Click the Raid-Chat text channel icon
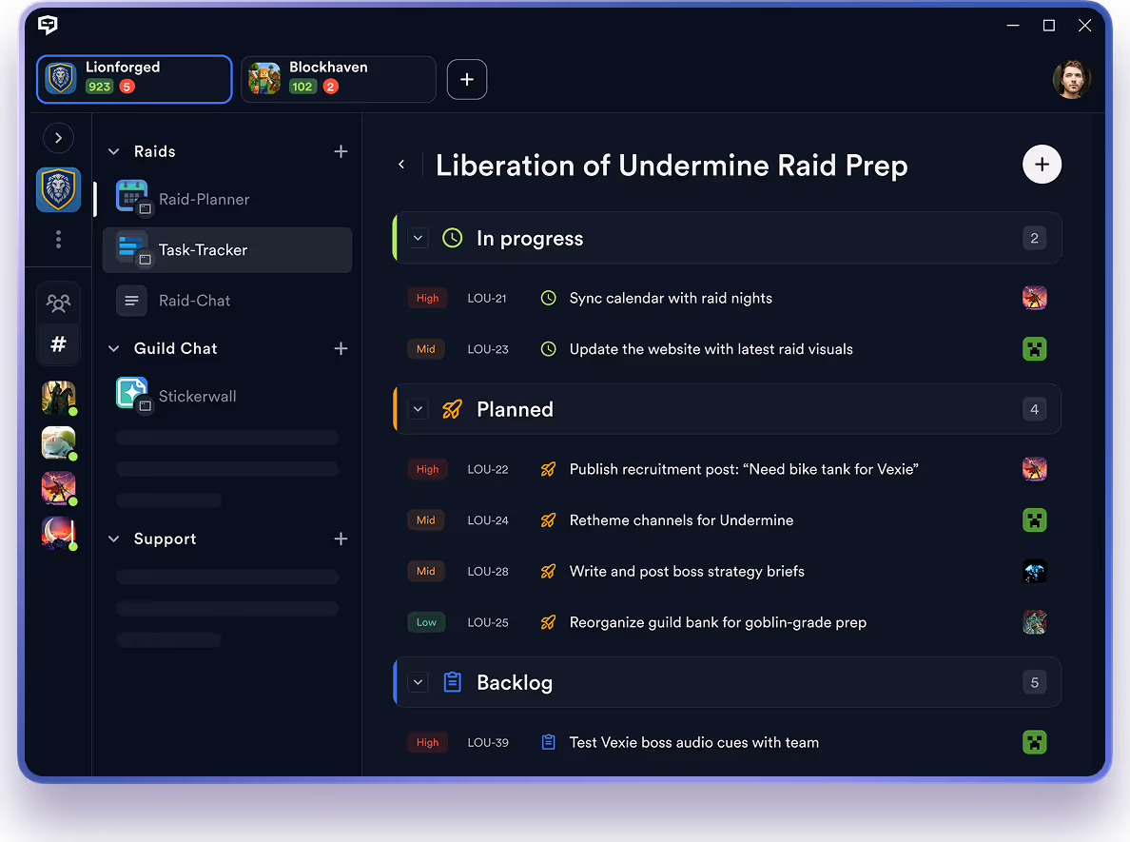The height and width of the screenshot is (842, 1130). tap(131, 301)
